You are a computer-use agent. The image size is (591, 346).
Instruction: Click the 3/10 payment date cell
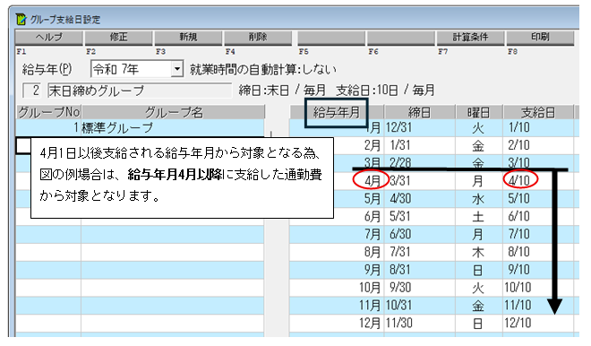tap(538, 162)
